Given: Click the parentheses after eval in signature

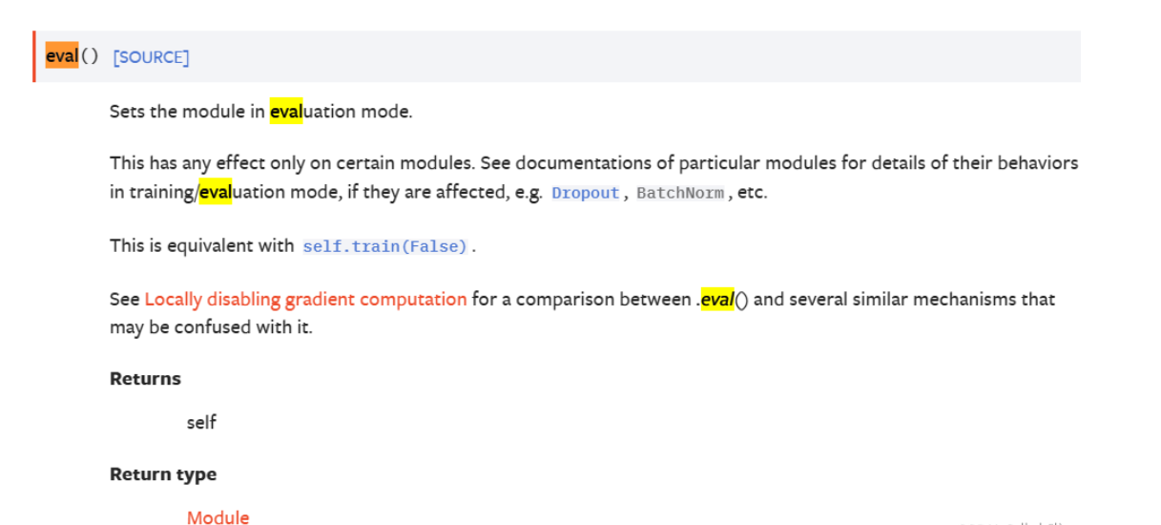Looking at the screenshot, I should (x=90, y=57).
